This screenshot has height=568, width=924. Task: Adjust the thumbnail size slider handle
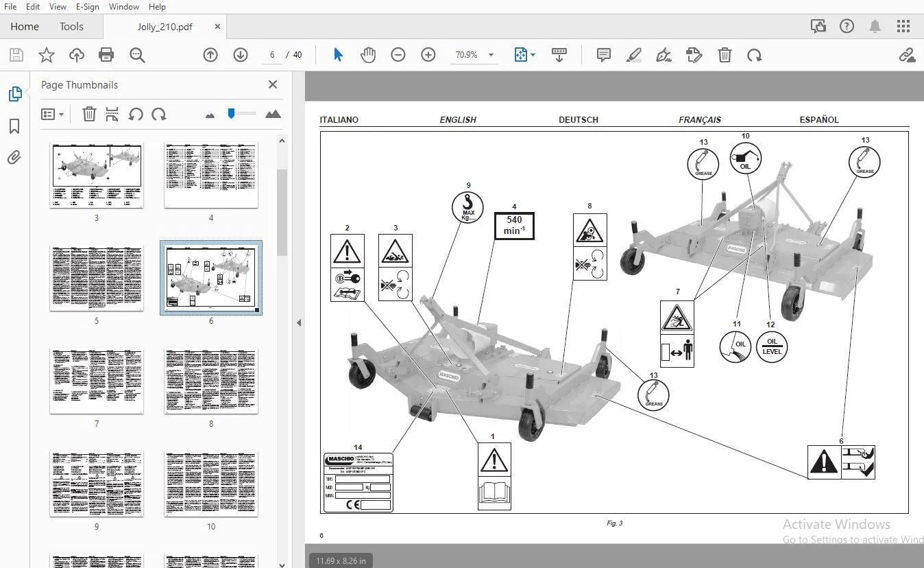tap(232, 113)
